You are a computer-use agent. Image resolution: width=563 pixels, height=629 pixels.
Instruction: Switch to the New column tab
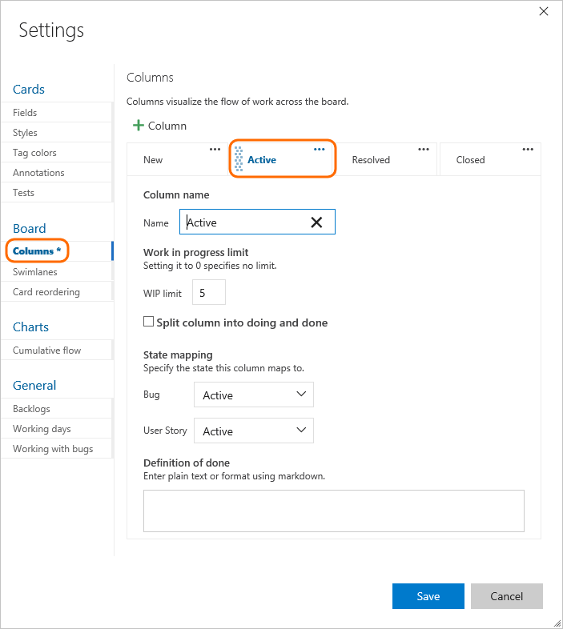tap(153, 160)
